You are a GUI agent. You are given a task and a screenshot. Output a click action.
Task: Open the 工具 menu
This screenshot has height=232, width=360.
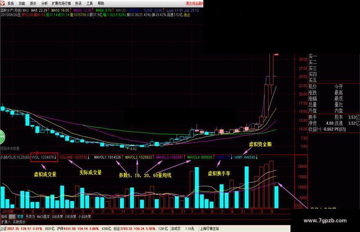tap(90, 3)
